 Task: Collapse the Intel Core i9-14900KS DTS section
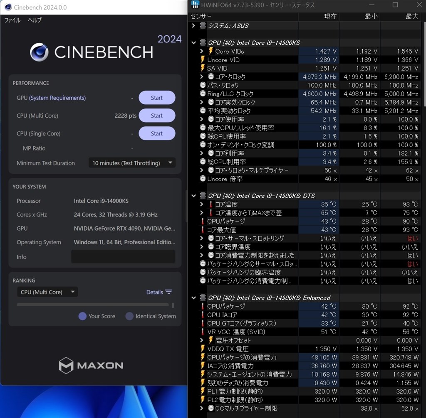193,196
